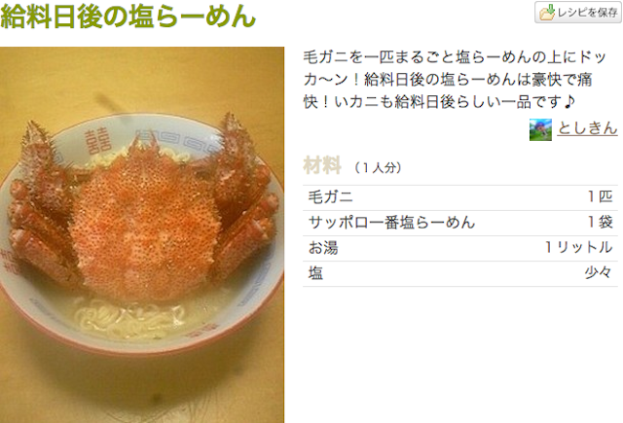The image size is (623, 423).
Task: Click the red 囍 pattern on bowl rim
Action: pos(97,140)
